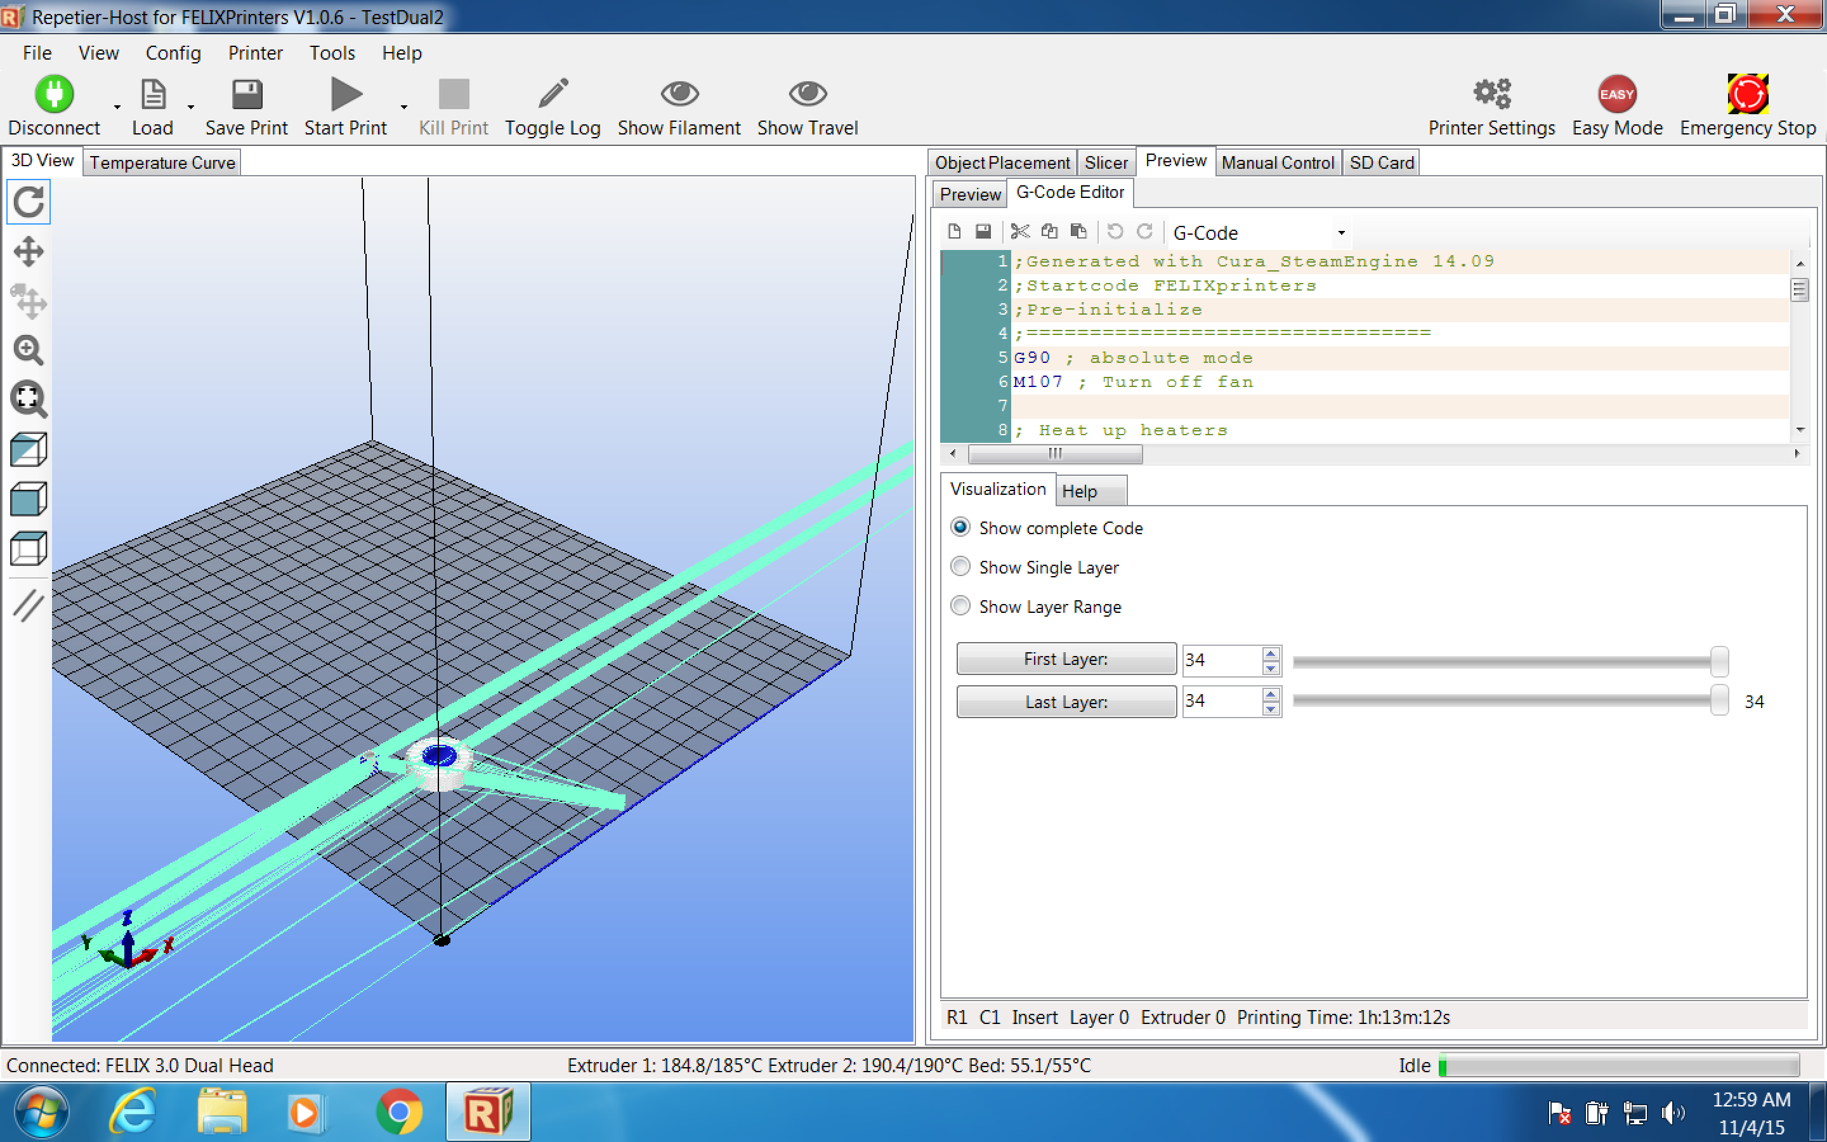
Task: Open the Manual Control tab
Action: (1278, 162)
